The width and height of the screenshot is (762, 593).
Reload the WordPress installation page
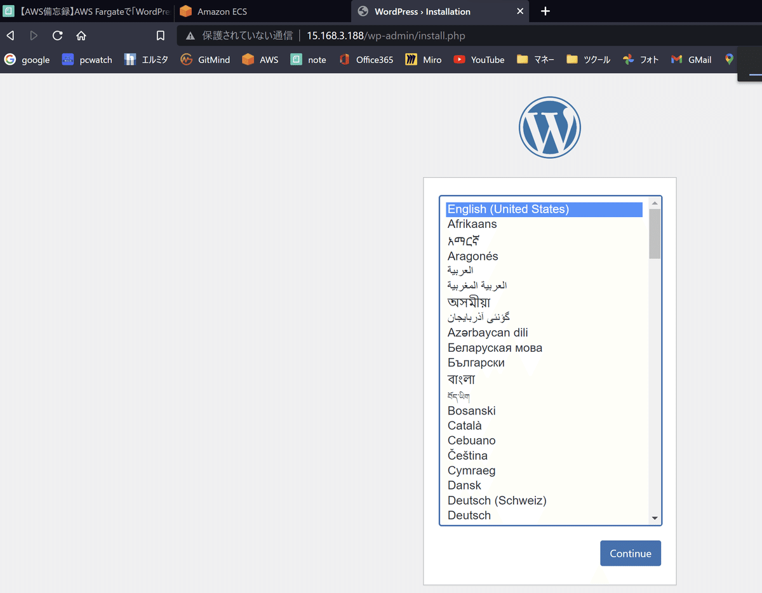[x=57, y=36]
